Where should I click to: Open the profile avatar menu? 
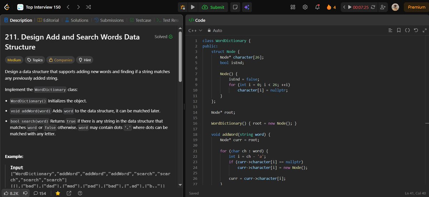pyautogui.click(x=395, y=7)
